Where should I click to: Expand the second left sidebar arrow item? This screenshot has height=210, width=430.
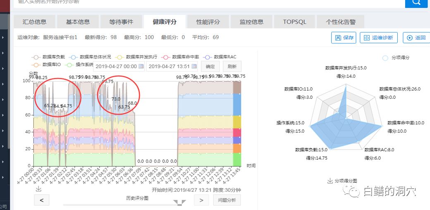(3, 53)
